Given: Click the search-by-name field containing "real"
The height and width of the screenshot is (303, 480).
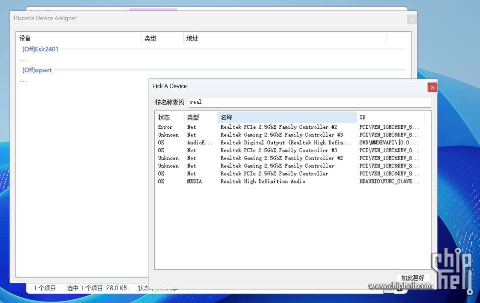Looking at the screenshot, I should click(310, 102).
